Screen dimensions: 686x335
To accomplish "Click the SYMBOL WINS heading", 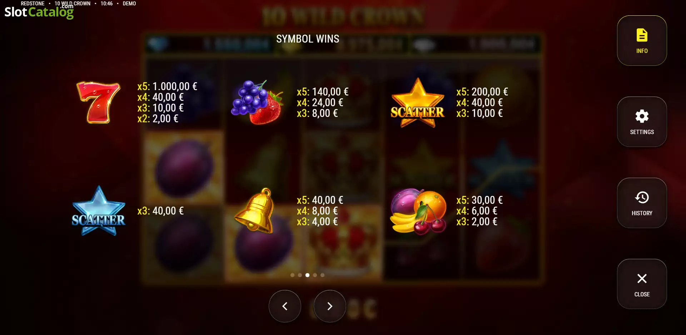I will click(x=308, y=39).
